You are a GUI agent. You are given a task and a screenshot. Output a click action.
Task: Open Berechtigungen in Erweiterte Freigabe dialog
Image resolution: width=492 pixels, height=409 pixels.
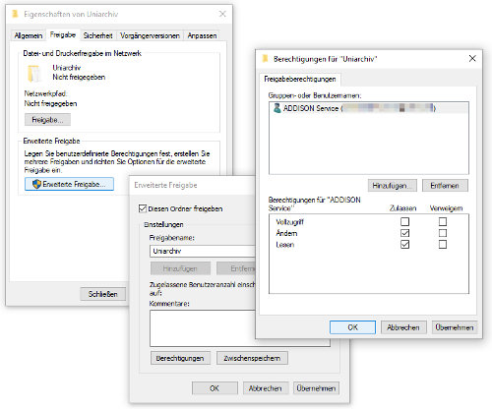coord(180,358)
